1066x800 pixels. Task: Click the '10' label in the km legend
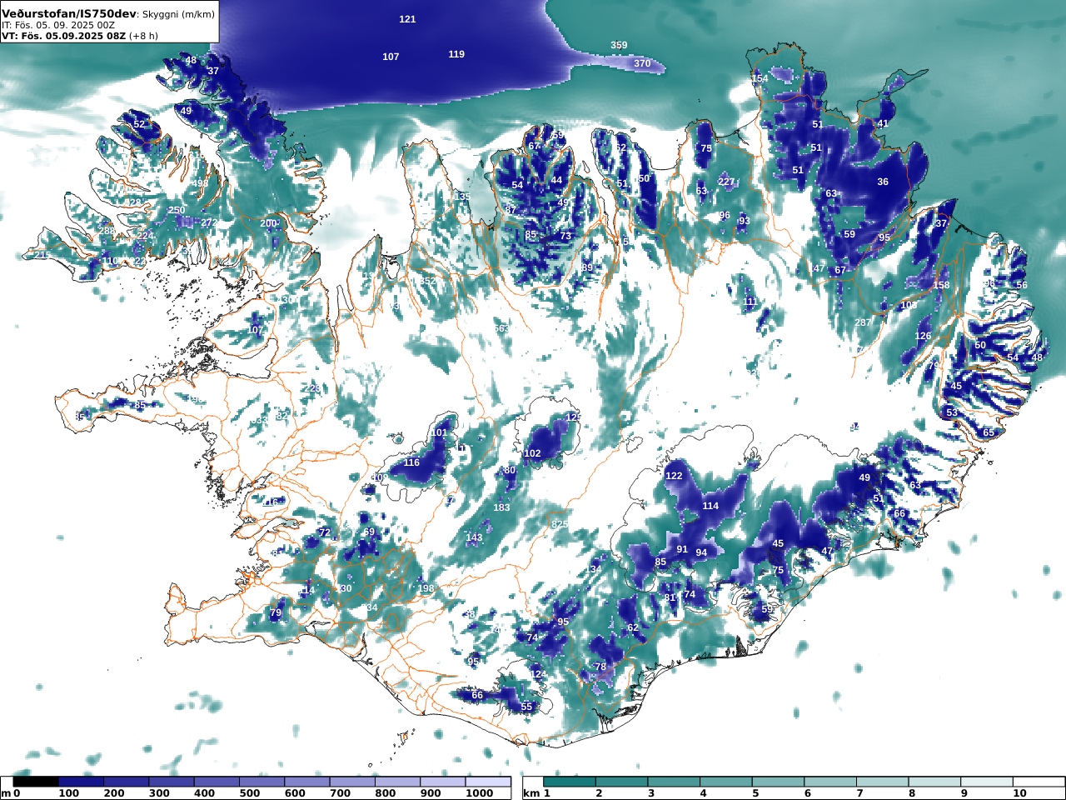pos(1020,793)
